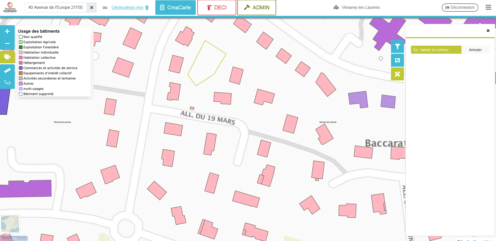
Task: Click the frame selection tool icon
Action: pos(397,60)
